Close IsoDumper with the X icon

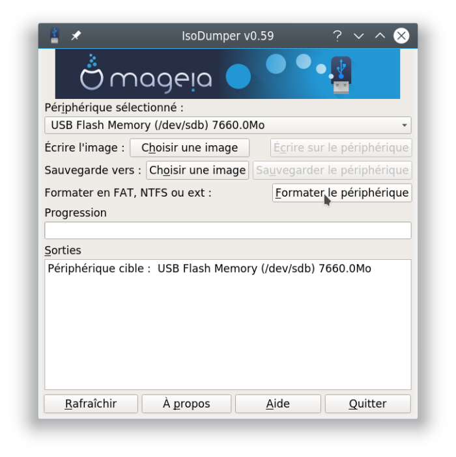pos(401,36)
